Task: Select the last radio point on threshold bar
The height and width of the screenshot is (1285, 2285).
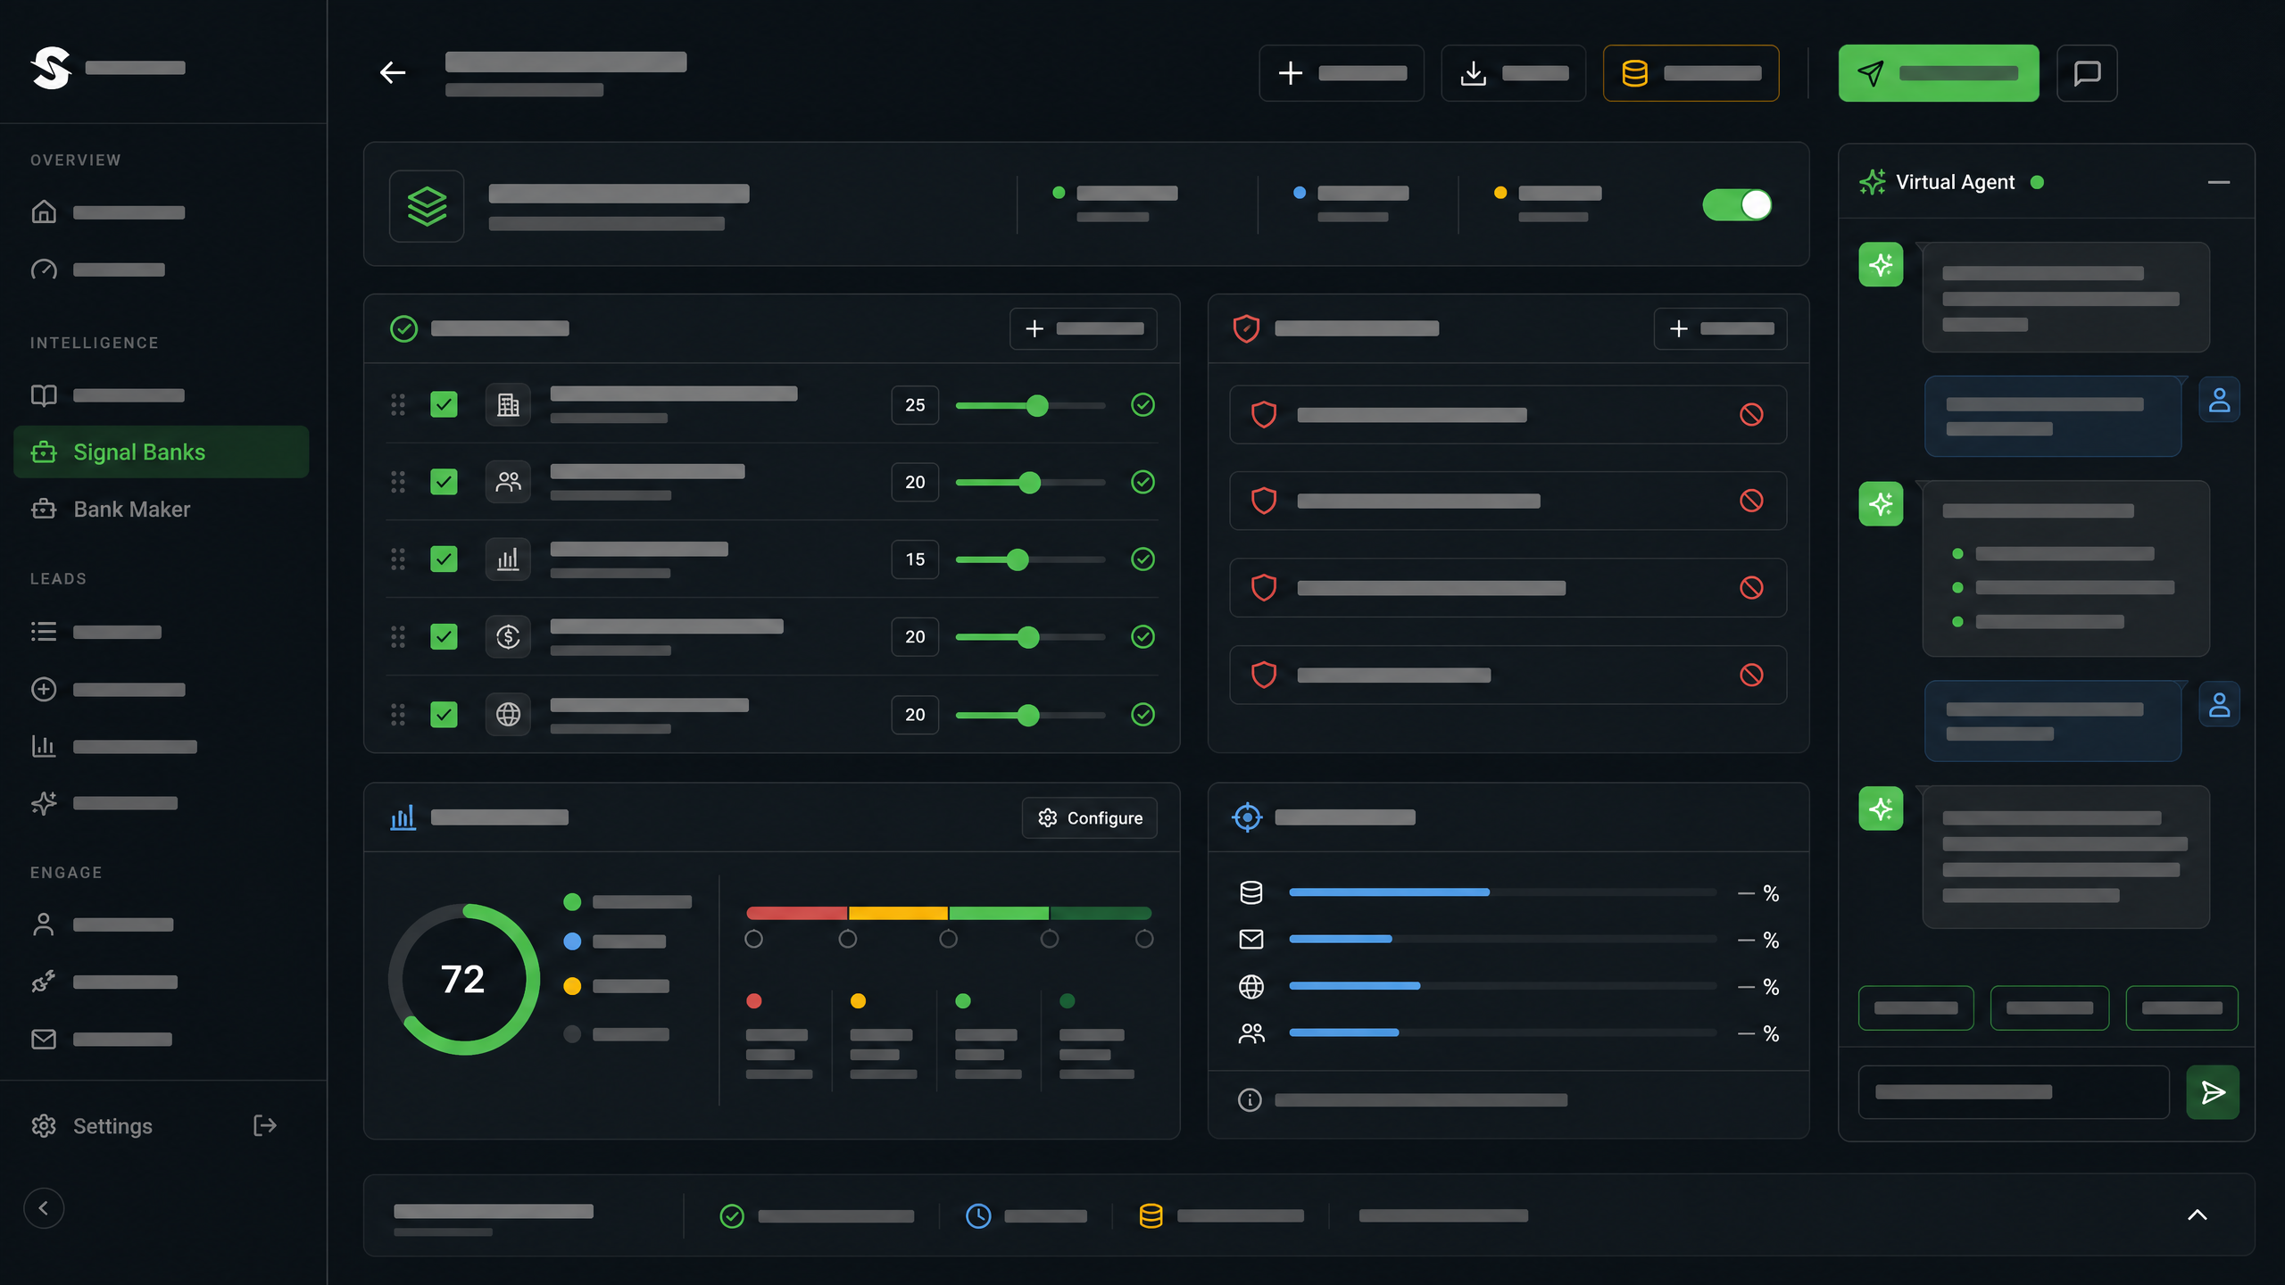Action: pyautogui.click(x=1143, y=939)
